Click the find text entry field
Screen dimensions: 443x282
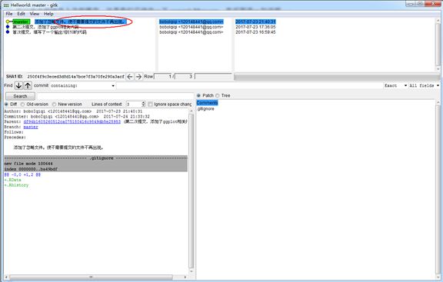[249, 85]
